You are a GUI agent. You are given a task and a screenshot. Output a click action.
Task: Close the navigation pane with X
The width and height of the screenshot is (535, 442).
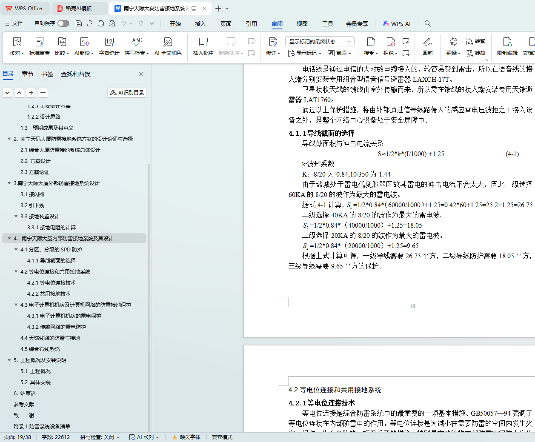click(x=141, y=74)
